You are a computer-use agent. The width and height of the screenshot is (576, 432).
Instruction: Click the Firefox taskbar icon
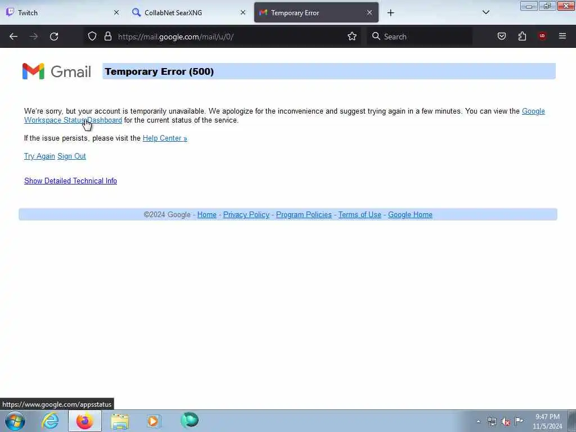pyautogui.click(x=84, y=421)
